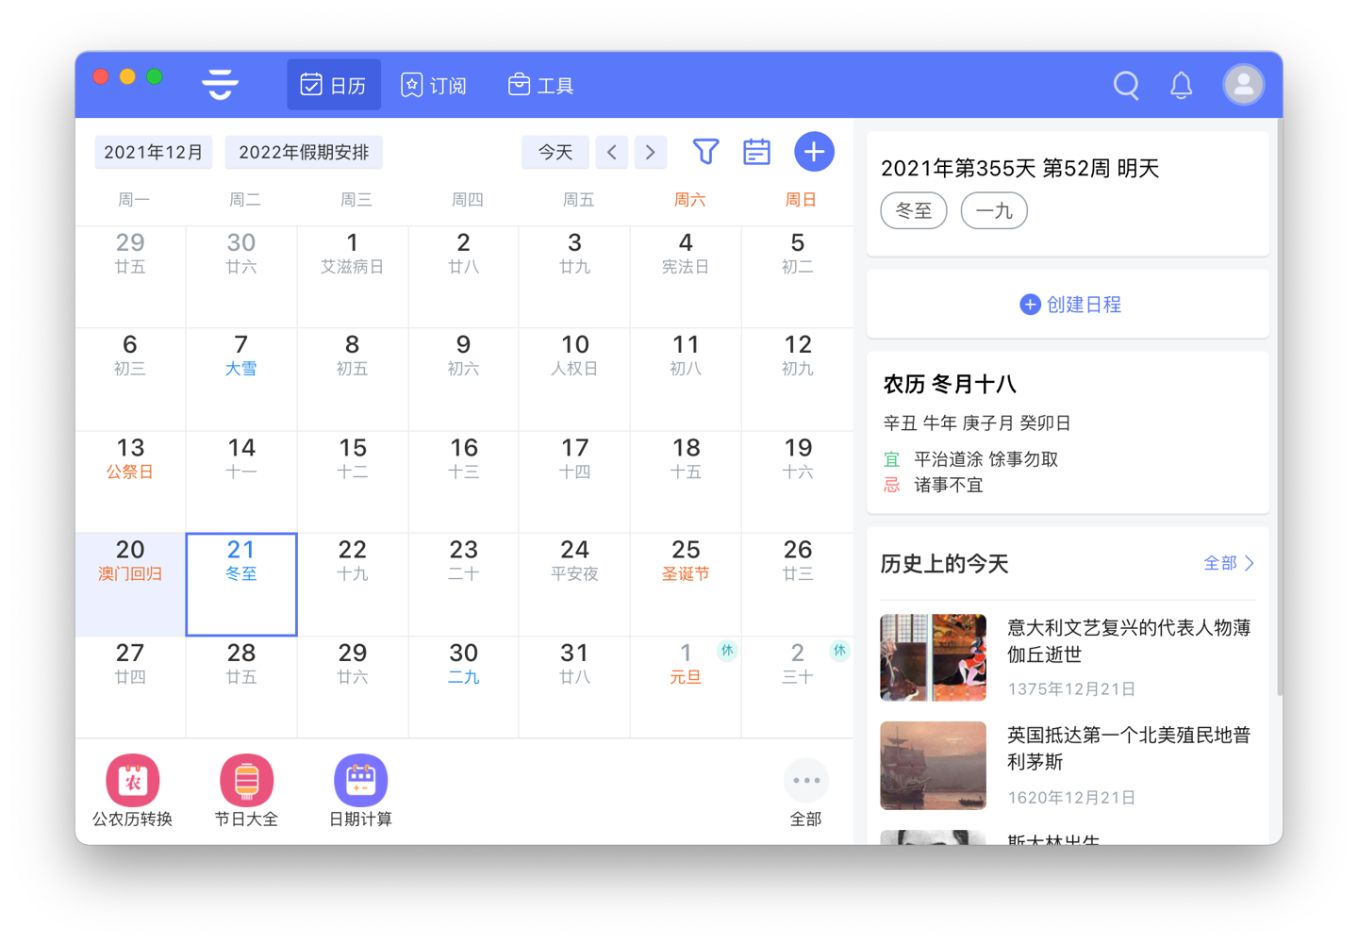Click the filter icon above the calendar

click(x=704, y=151)
